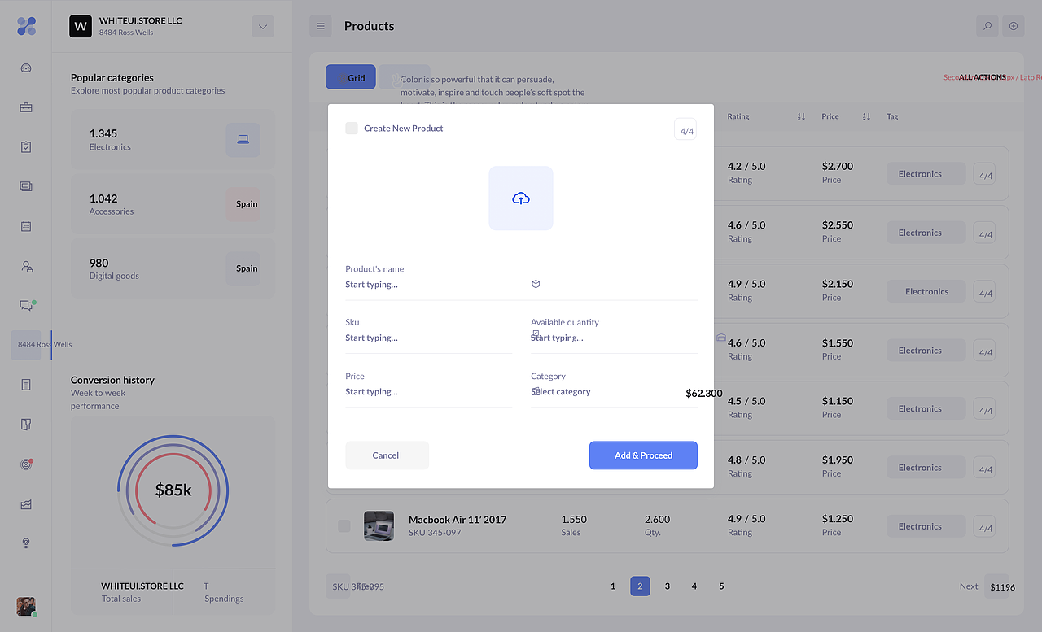Viewport: 1042px width, 632px height.
Task: Click the Price input field
Action: point(429,392)
